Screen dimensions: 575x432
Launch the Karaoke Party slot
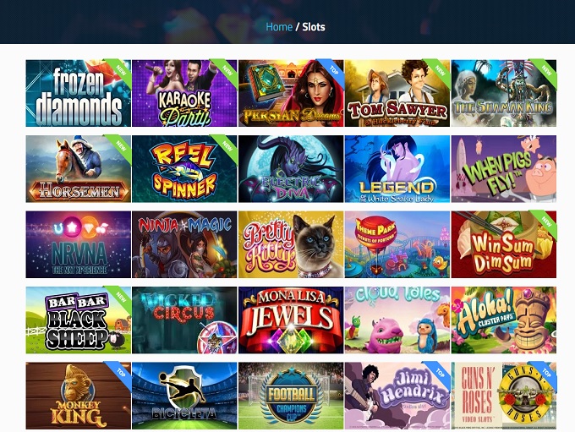coord(184,93)
